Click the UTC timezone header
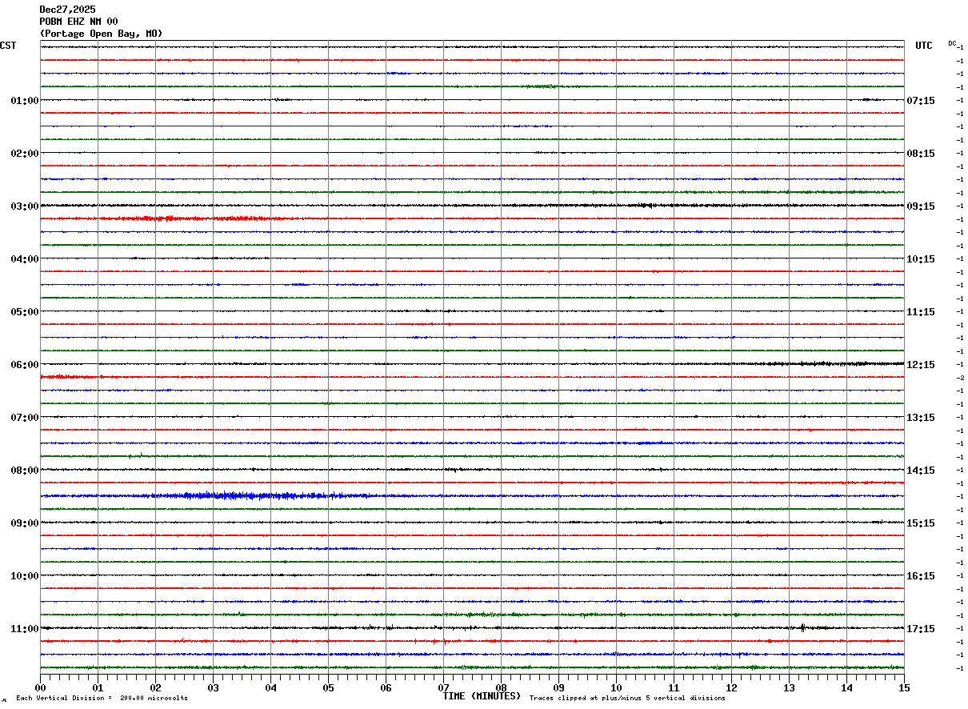Screen dimensions: 968x709 coord(924,46)
